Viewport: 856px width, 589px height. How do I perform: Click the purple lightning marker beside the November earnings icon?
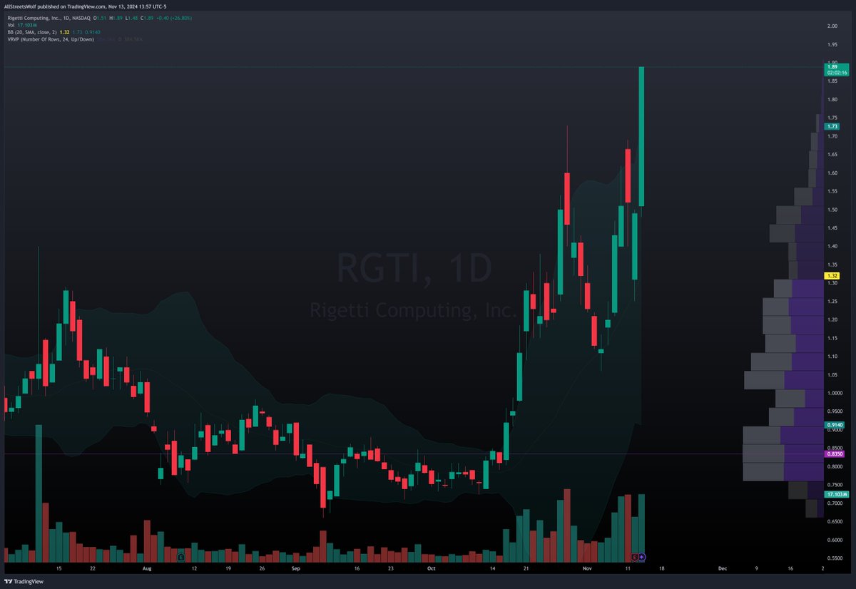(x=642, y=555)
